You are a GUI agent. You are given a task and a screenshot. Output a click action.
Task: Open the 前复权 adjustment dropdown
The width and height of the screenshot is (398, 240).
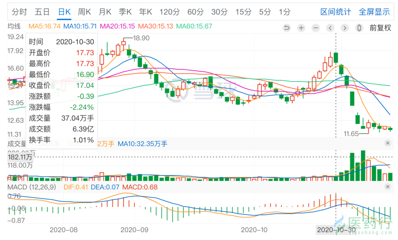(x=380, y=28)
